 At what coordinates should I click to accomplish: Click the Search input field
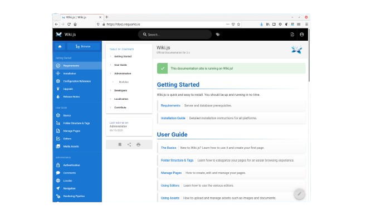(x=174, y=35)
